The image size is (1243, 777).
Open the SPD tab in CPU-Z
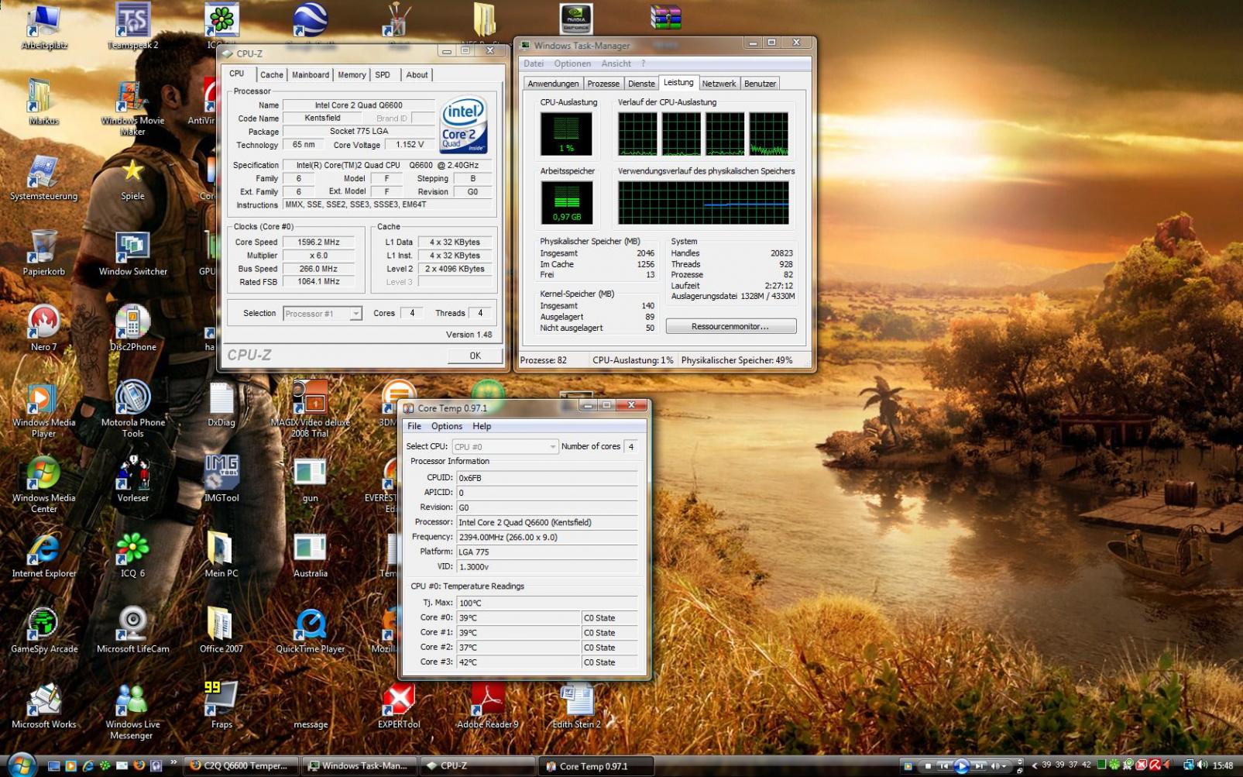click(383, 75)
